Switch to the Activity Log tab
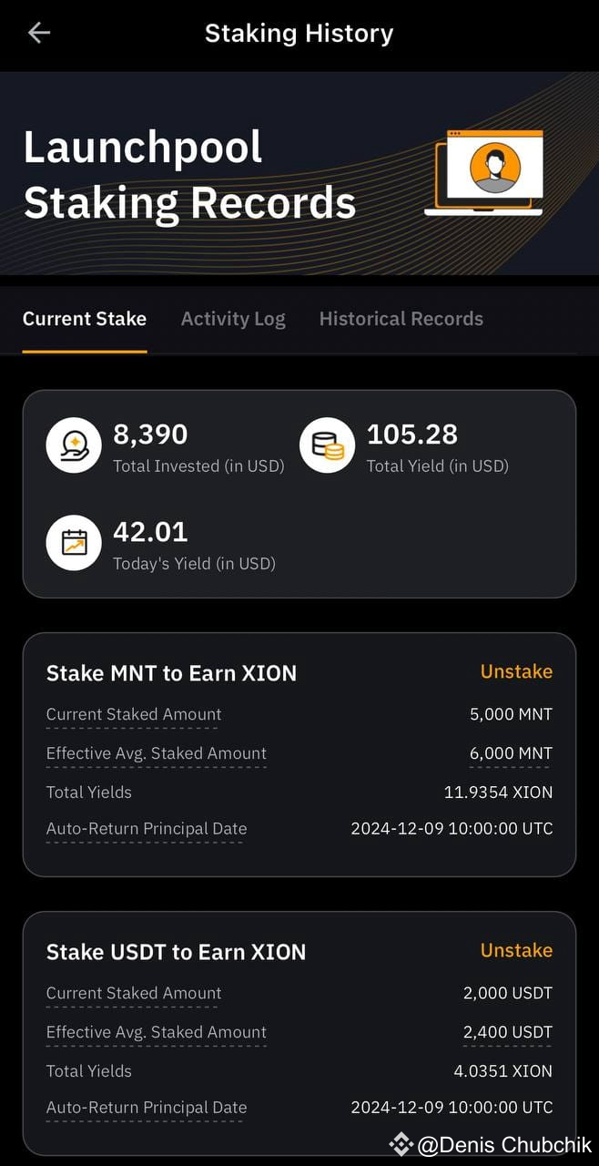Screen dimensions: 599x1166 click(x=233, y=319)
